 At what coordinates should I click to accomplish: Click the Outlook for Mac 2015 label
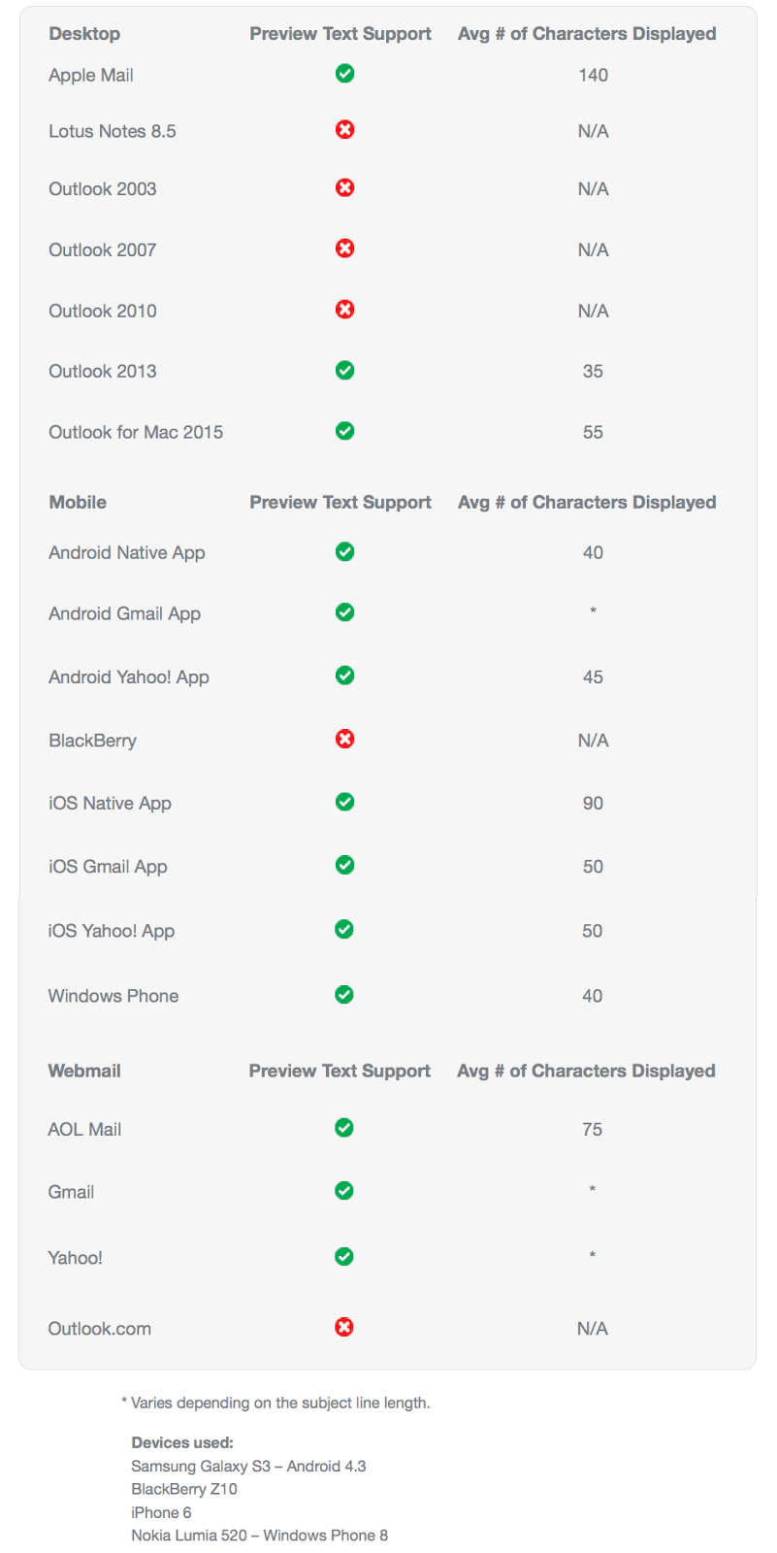click(x=136, y=432)
